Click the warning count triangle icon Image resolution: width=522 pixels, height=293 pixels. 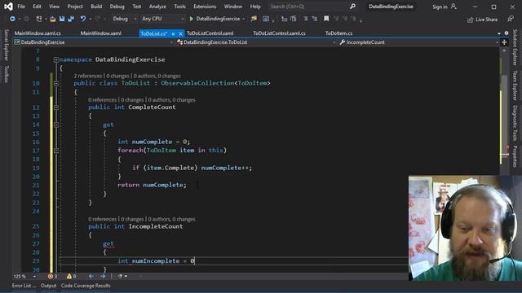[69, 276]
